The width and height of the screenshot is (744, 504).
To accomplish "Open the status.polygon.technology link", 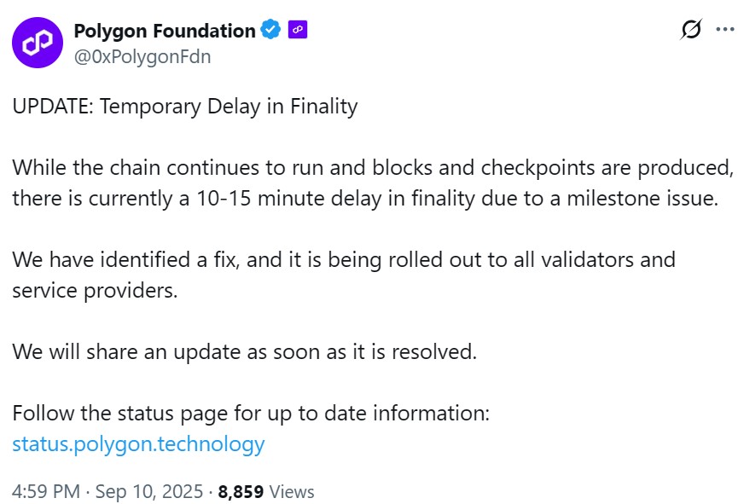I will click(x=138, y=444).
